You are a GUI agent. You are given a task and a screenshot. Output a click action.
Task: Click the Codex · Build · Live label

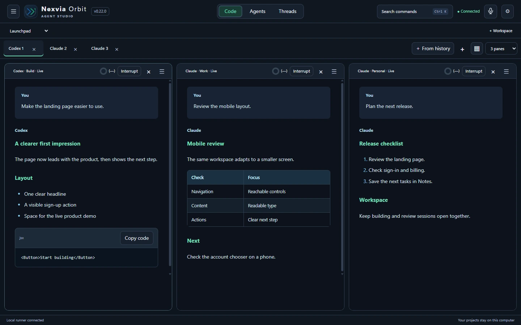[x=28, y=71]
